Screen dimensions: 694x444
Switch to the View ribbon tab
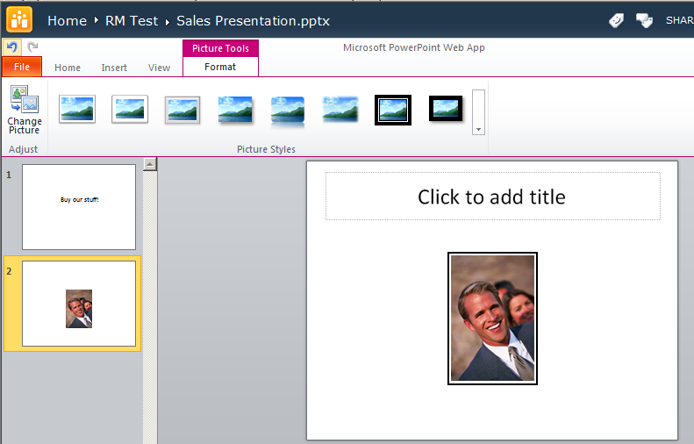(159, 68)
